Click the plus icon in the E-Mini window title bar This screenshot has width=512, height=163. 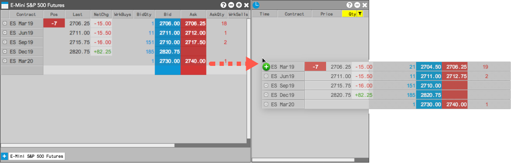pyautogui.click(x=239, y=5)
